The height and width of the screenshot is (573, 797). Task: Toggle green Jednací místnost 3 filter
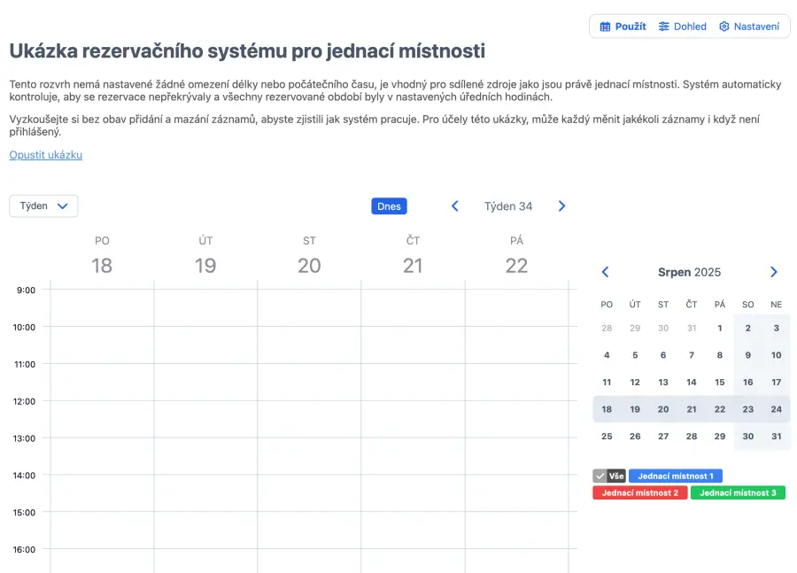pos(737,493)
